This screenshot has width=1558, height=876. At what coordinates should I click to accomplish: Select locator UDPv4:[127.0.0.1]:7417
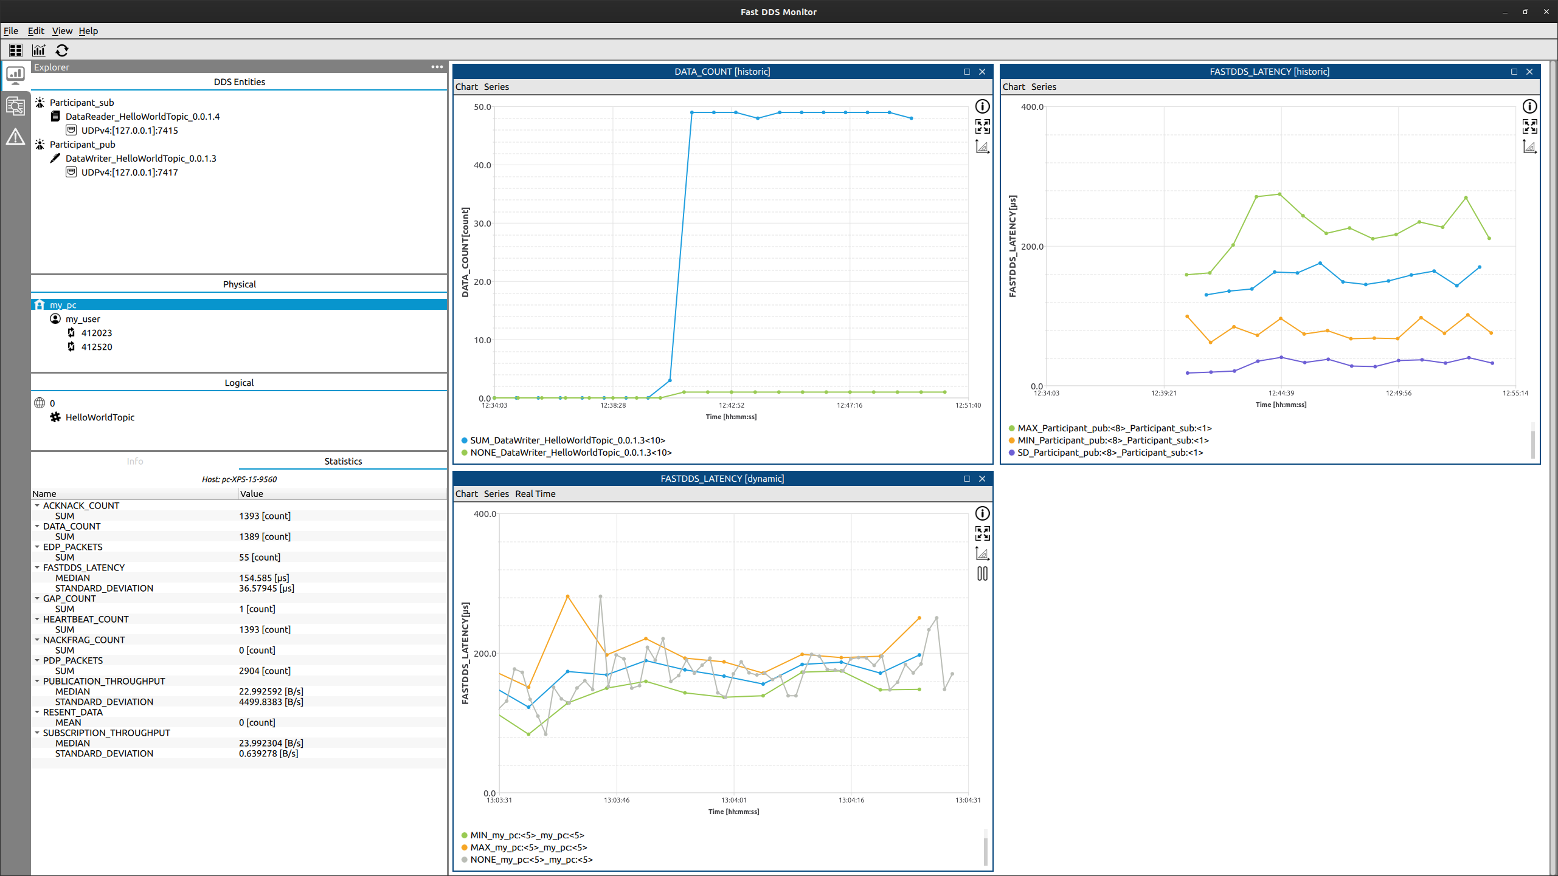(130, 172)
